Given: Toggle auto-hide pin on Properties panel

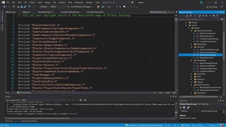Looking at the screenshot, I should coord(221,101).
